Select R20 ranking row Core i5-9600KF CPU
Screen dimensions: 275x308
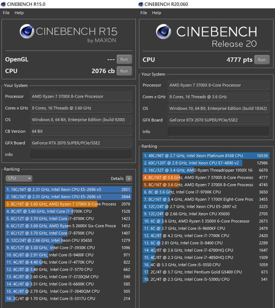[206, 228]
